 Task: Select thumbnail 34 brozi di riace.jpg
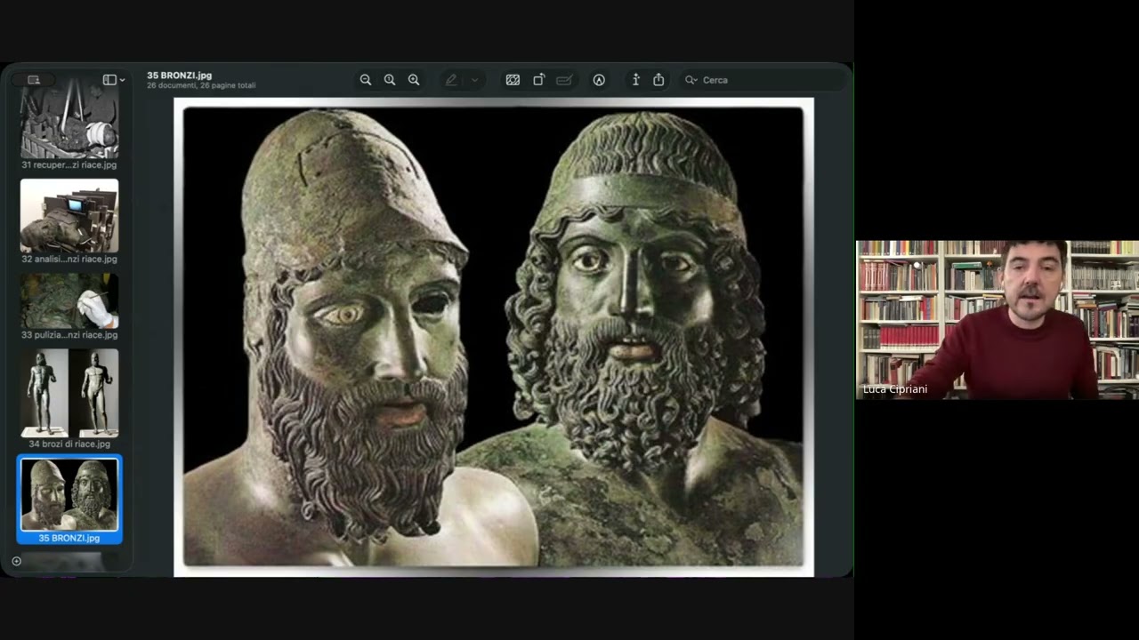click(69, 392)
